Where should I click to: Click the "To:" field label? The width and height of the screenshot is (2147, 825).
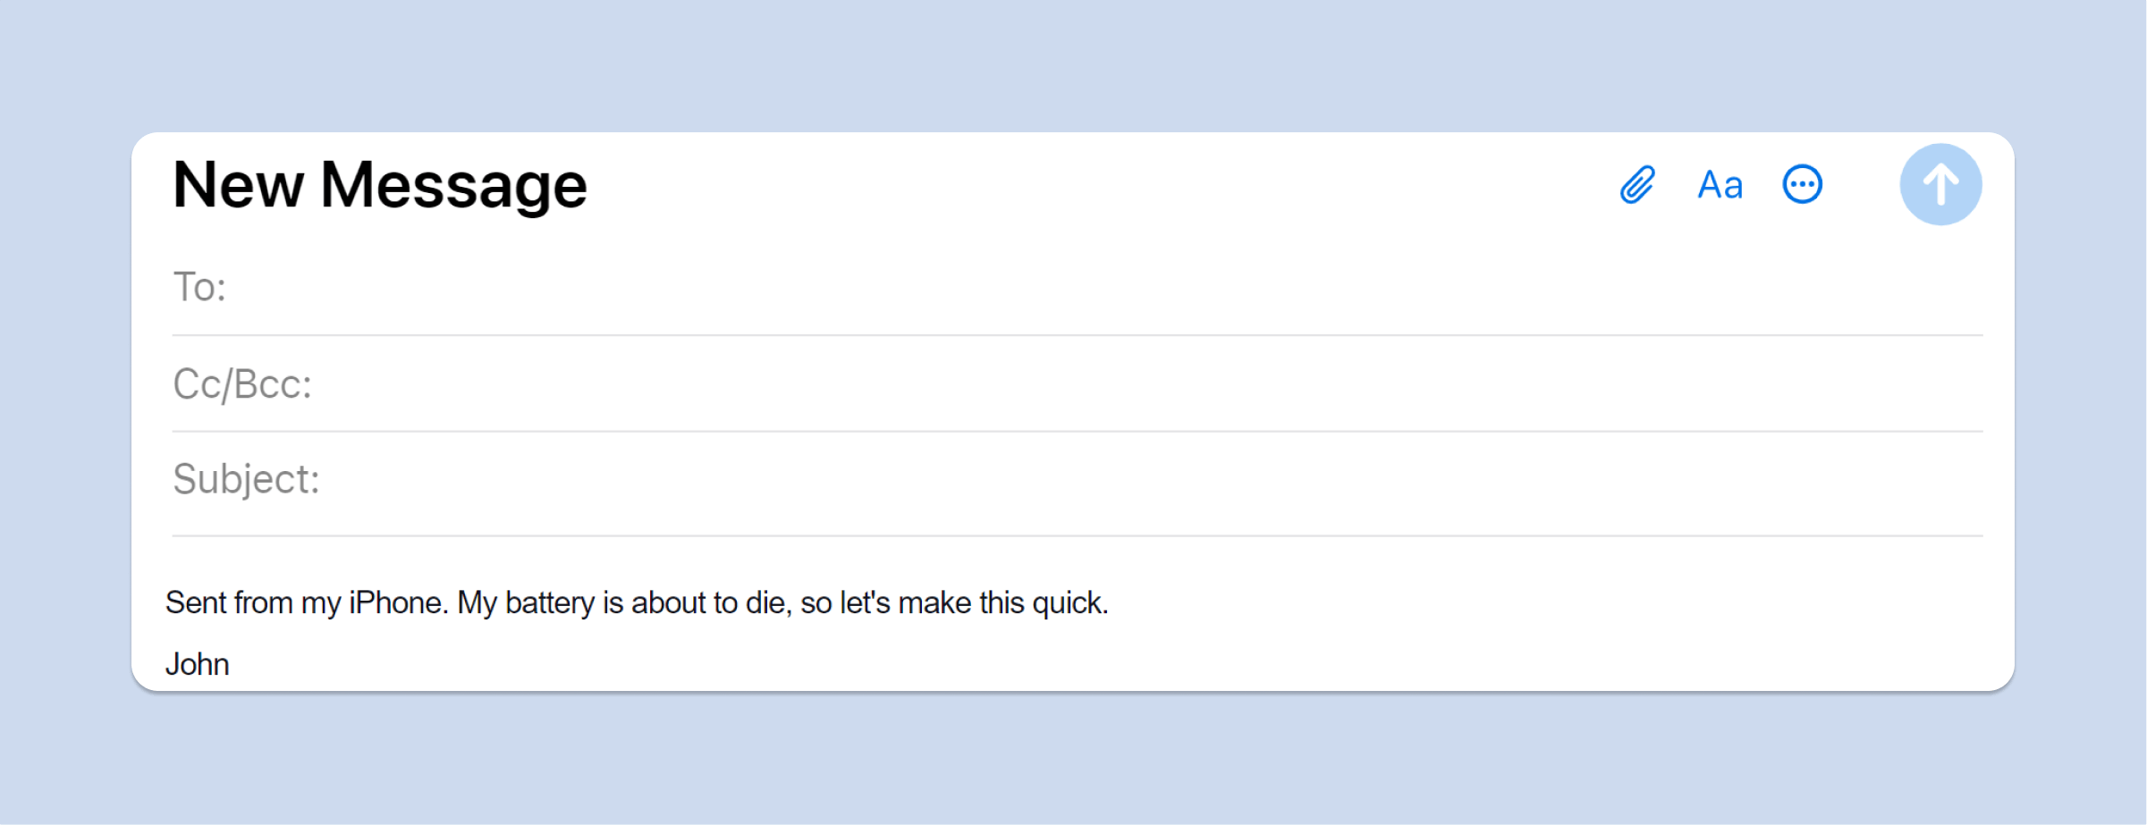[x=199, y=288]
